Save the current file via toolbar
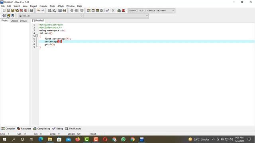 click(12, 11)
